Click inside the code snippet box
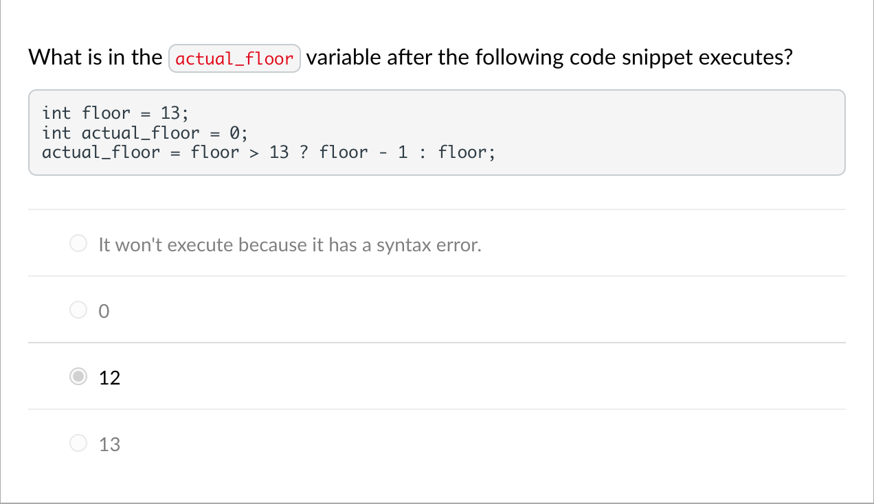The image size is (874, 504). point(437,132)
